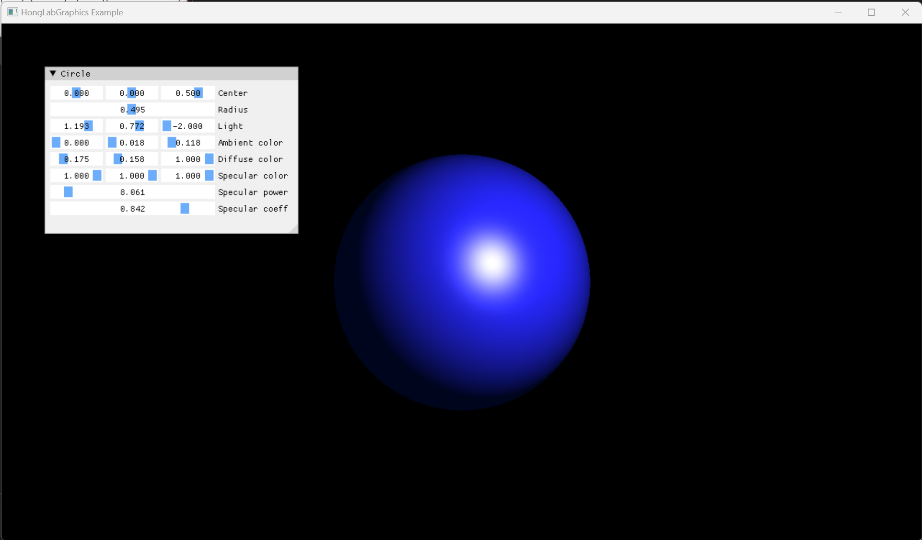Image resolution: width=922 pixels, height=540 pixels.
Task: Click Ambient color green value 0.018
Action: (132, 143)
